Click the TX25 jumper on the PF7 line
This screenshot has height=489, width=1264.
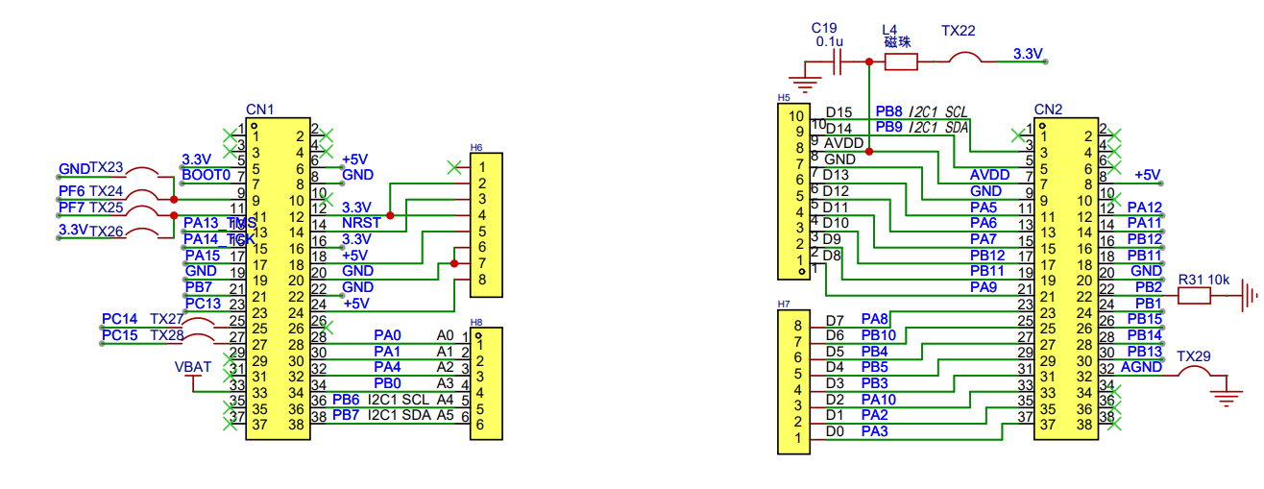(144, 212)
